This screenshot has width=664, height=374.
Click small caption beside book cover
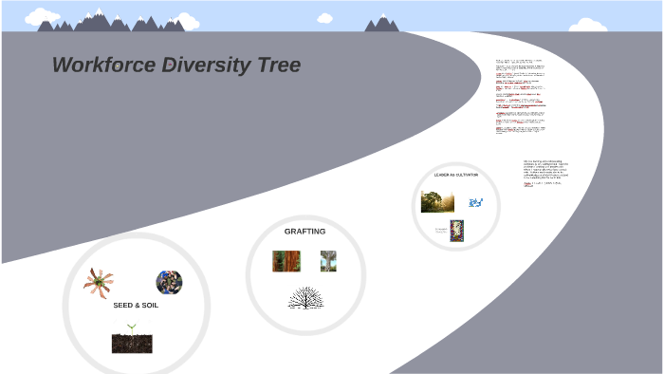(441, 231)
